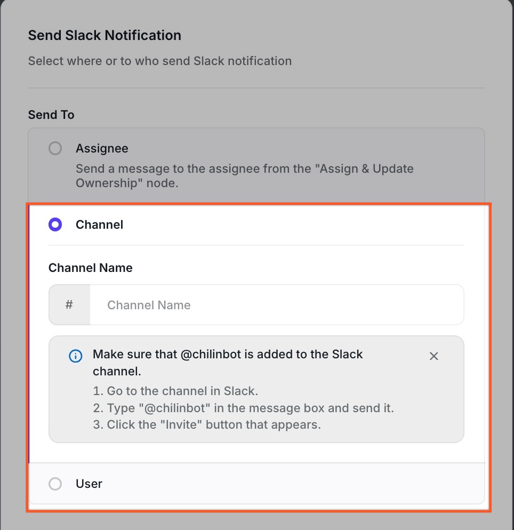Click the "Select where or to who" subtitle
Viewport: 514px width, 530px height.
pyautogui.click(x=160, y=61)
